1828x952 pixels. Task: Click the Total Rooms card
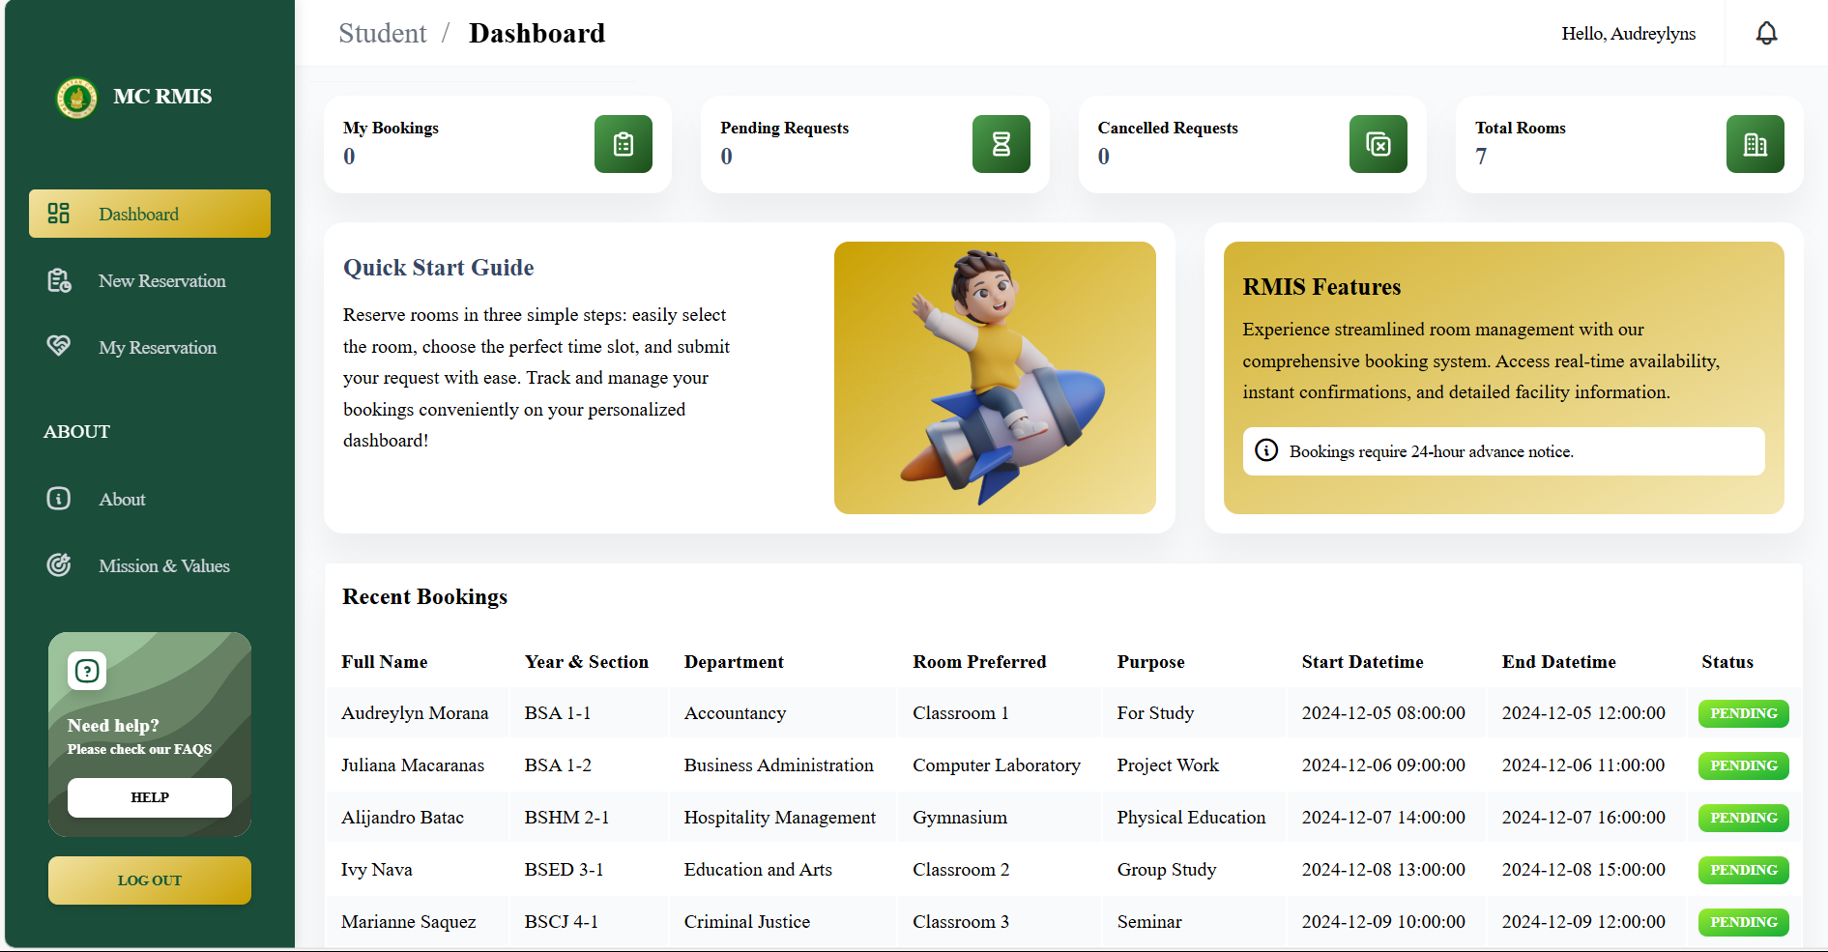click(x=1630, y=144)
